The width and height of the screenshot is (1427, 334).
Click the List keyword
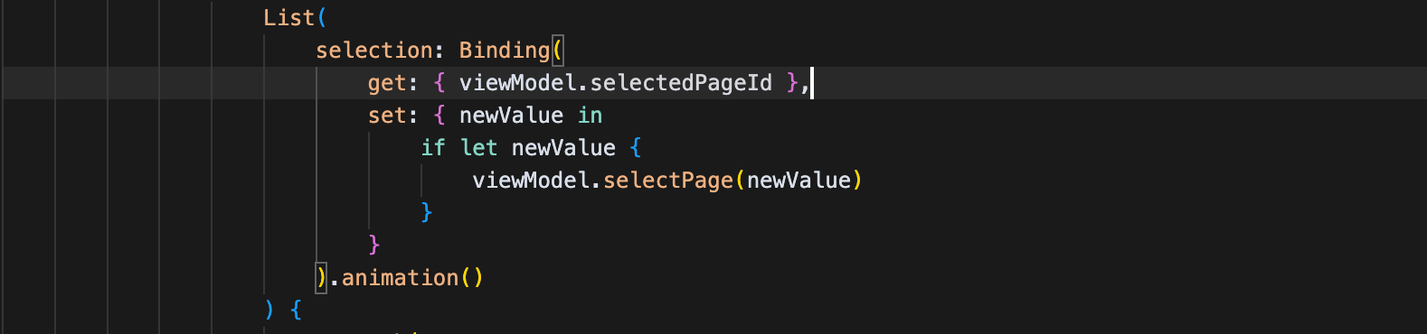(289, 18)
